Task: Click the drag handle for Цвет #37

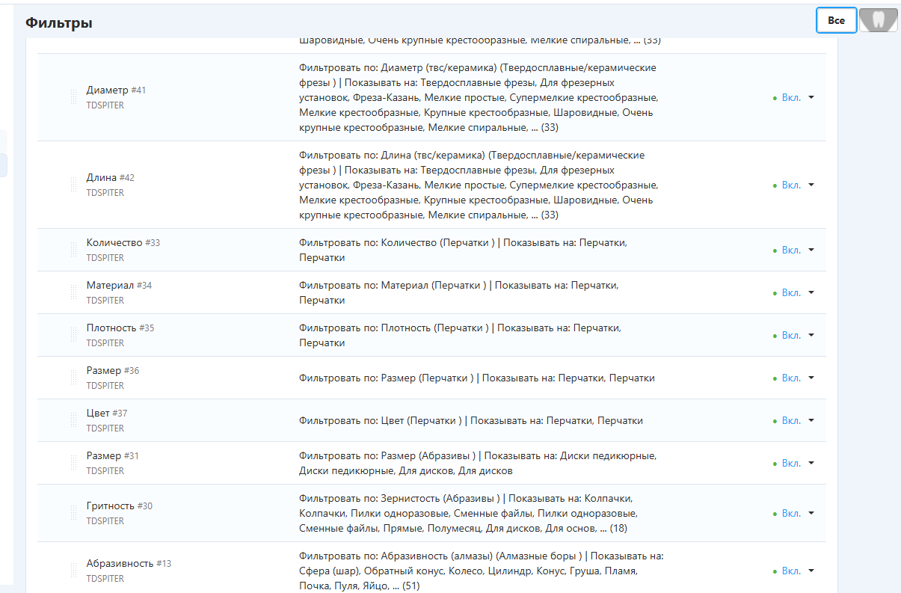Action: (73, 420)
